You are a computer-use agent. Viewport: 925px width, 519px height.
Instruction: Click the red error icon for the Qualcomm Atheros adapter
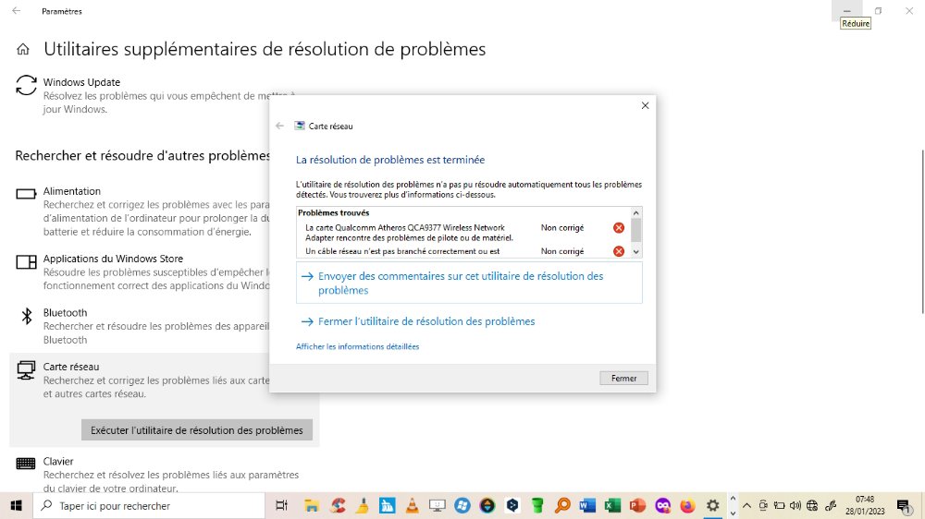[x=618, y=228]
